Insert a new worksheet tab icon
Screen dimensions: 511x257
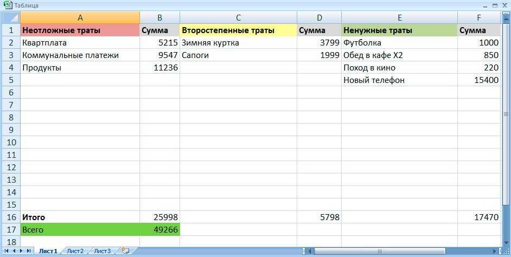[125, 251]
